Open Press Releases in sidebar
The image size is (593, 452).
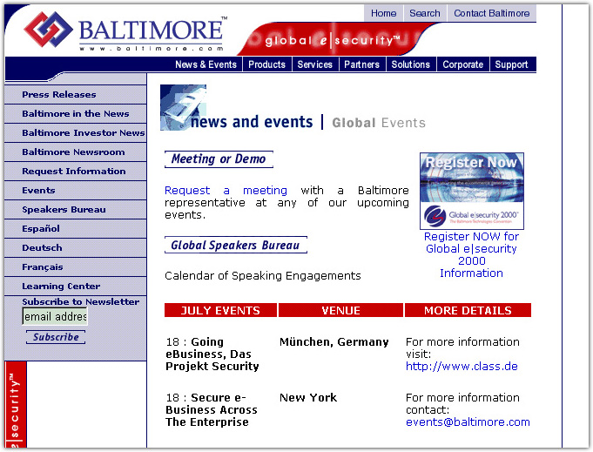75,95
